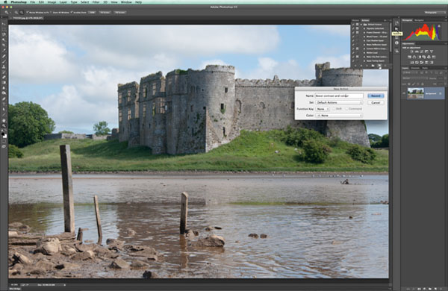Screen dimensions: 448x291
Task: Click the Background layer thumbnail
Action: point(416,93)
